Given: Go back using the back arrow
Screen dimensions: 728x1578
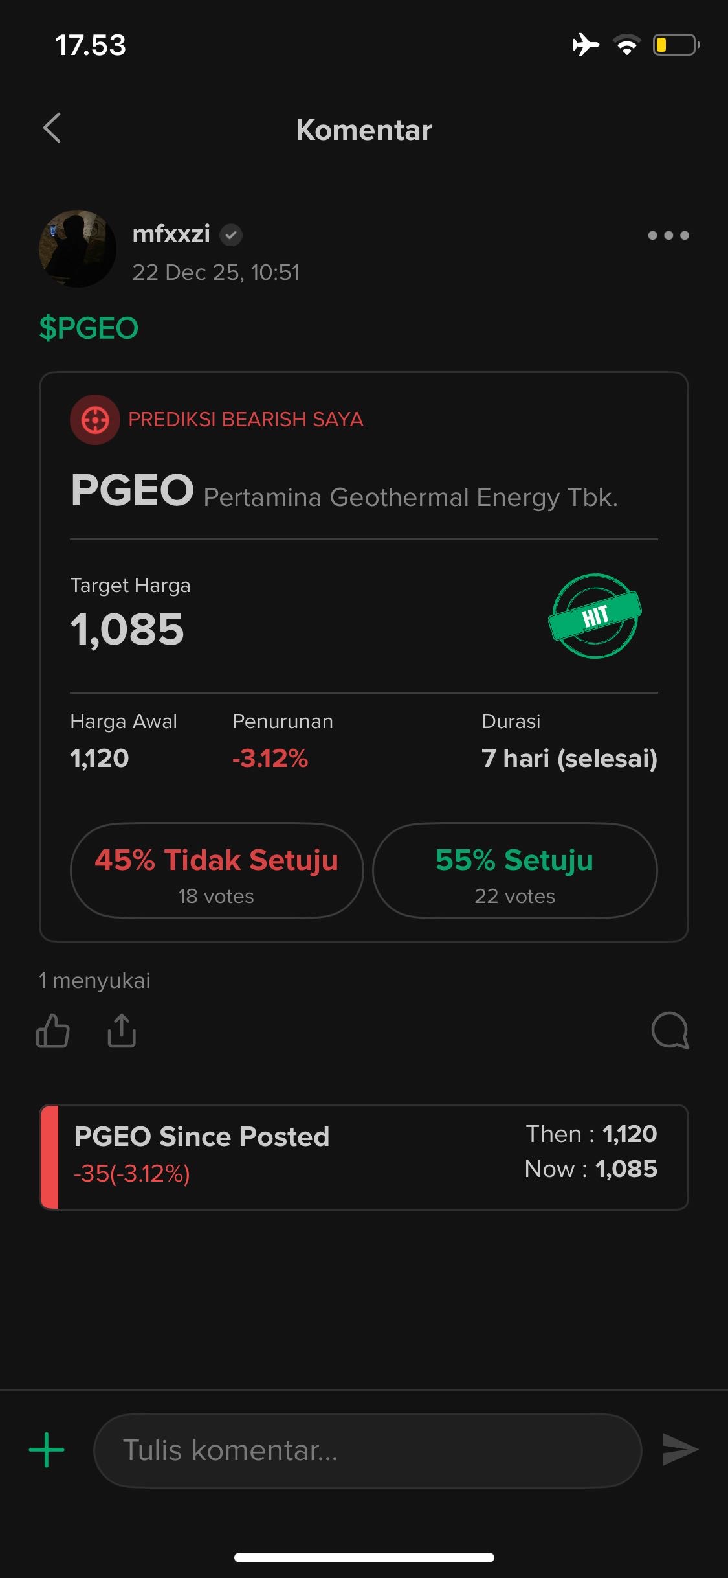Looking at the screenshot, I should pyautogui.click(x=52, y=128).
